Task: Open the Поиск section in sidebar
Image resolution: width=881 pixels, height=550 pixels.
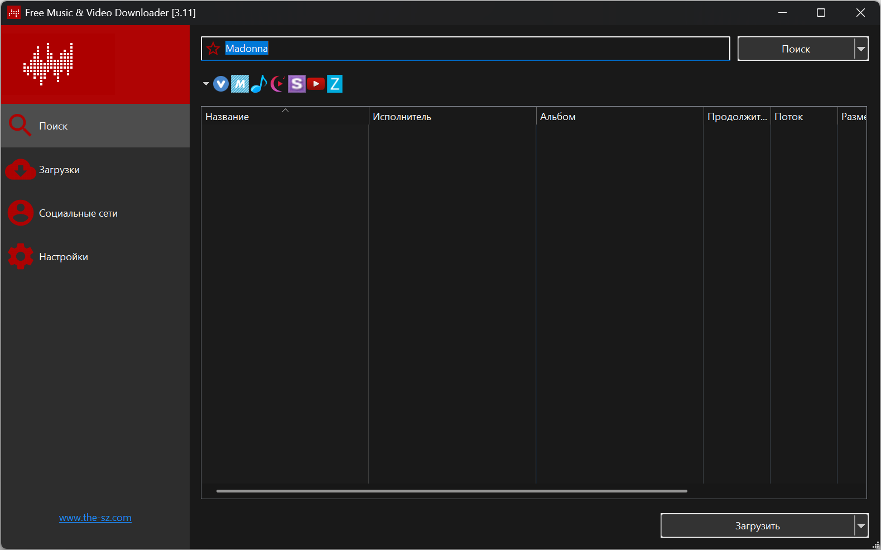Action: coord(95,126)
